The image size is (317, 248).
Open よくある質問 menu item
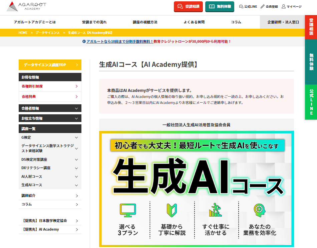[x=194, y=22]
